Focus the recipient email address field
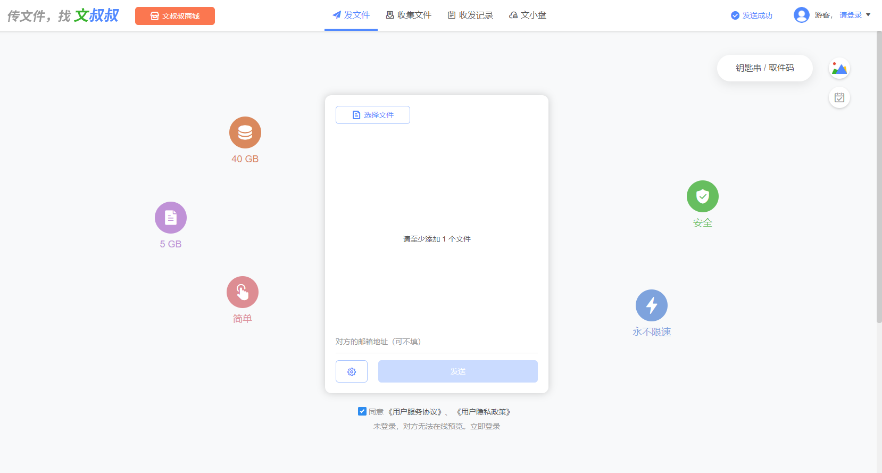 click(x=436, y=342)
